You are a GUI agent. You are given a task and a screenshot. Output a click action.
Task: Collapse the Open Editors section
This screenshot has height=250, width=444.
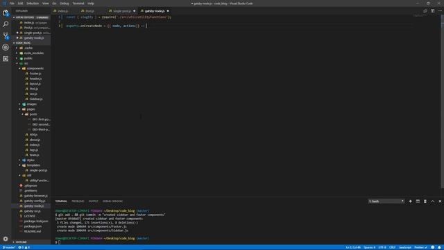[31, 17]
